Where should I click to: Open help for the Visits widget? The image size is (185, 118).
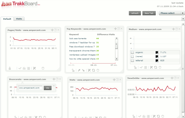click(117, 80)
